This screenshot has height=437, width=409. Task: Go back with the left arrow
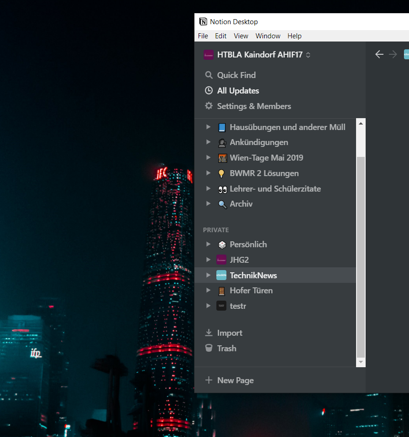(379, 54)
